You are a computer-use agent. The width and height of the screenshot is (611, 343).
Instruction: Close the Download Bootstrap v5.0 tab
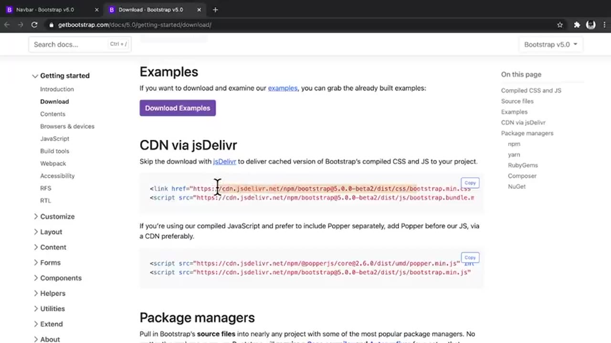click(x=199, y=10)
